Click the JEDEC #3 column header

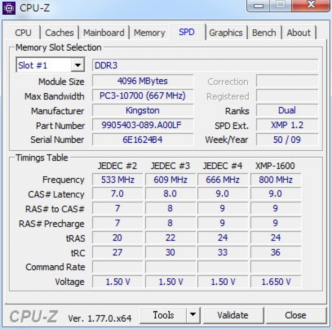[170, 166]
